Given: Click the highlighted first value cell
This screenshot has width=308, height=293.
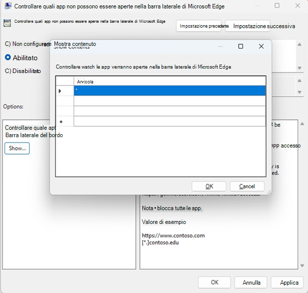Looking at the screenshot, I should coord(170,91).
